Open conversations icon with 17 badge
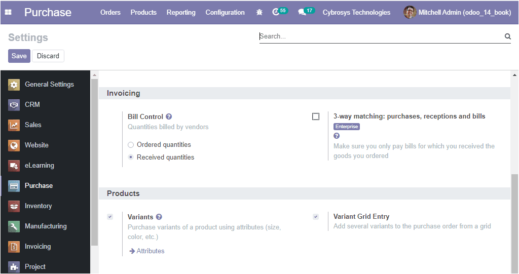Screen dimensions: 519x274 coord(306,12)
